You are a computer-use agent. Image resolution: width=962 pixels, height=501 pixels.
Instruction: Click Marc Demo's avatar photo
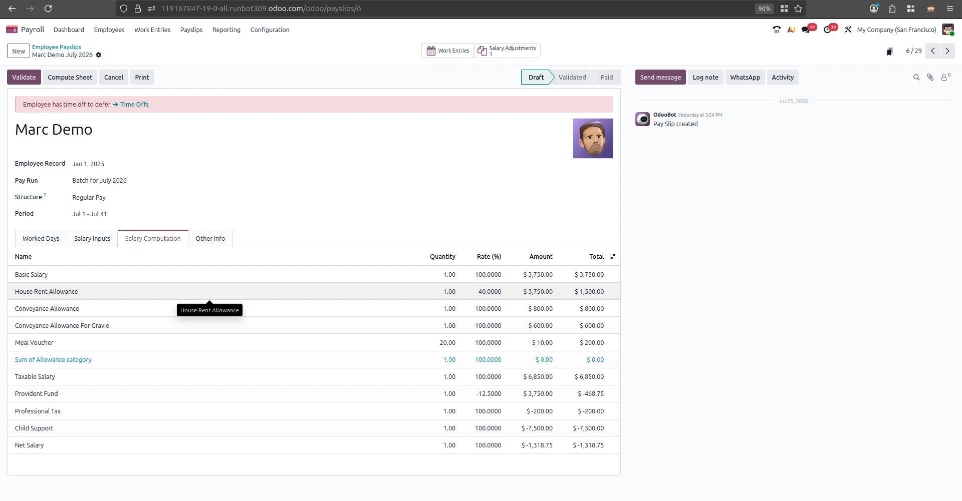click(593, 139)
